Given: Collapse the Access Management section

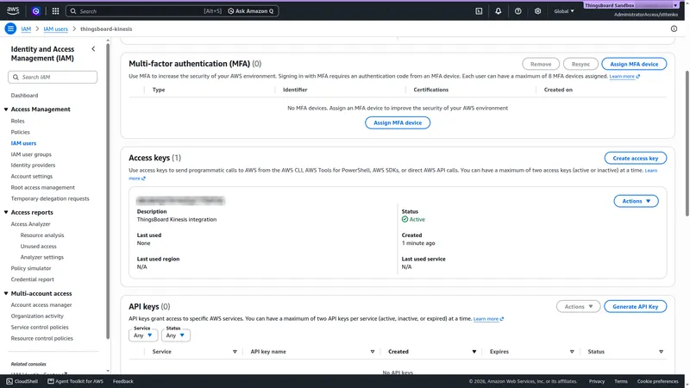Looking at the screenshot, I should (x=6, y=110).
